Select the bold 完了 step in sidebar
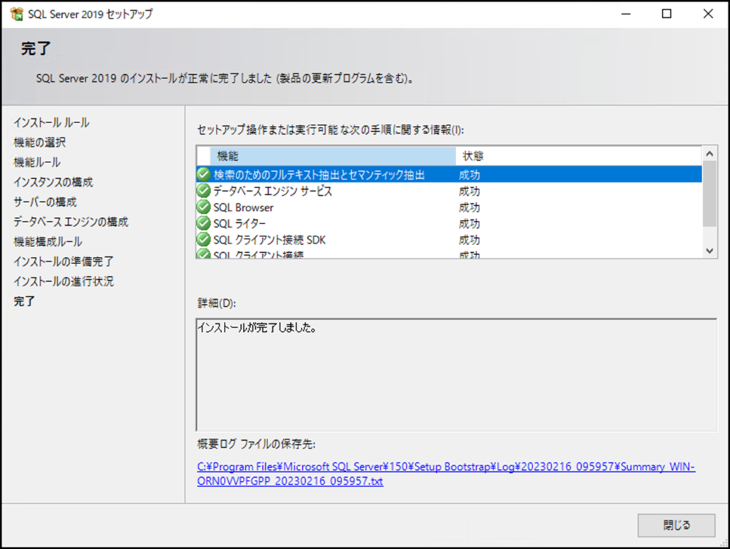 pos(24,301)
